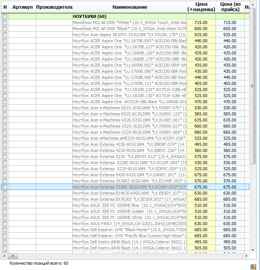Select the НОУТБУКИ (60) group title

tap(90, 16)
